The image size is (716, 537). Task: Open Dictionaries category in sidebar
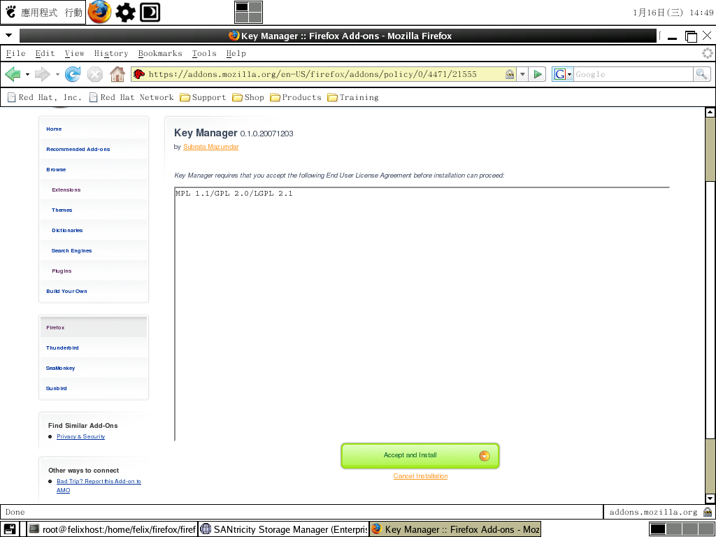67,230
